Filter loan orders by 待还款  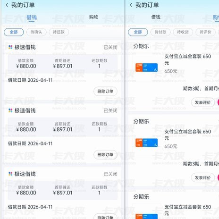point(59,32)
